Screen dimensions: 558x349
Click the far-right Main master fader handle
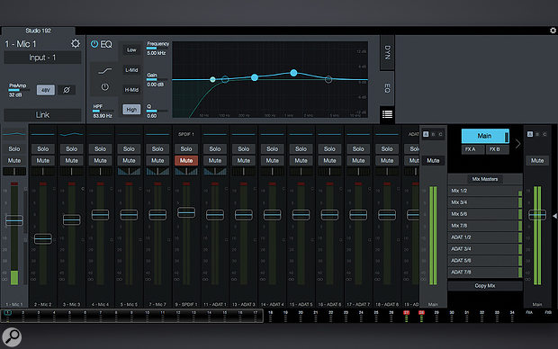click(537, 215)
